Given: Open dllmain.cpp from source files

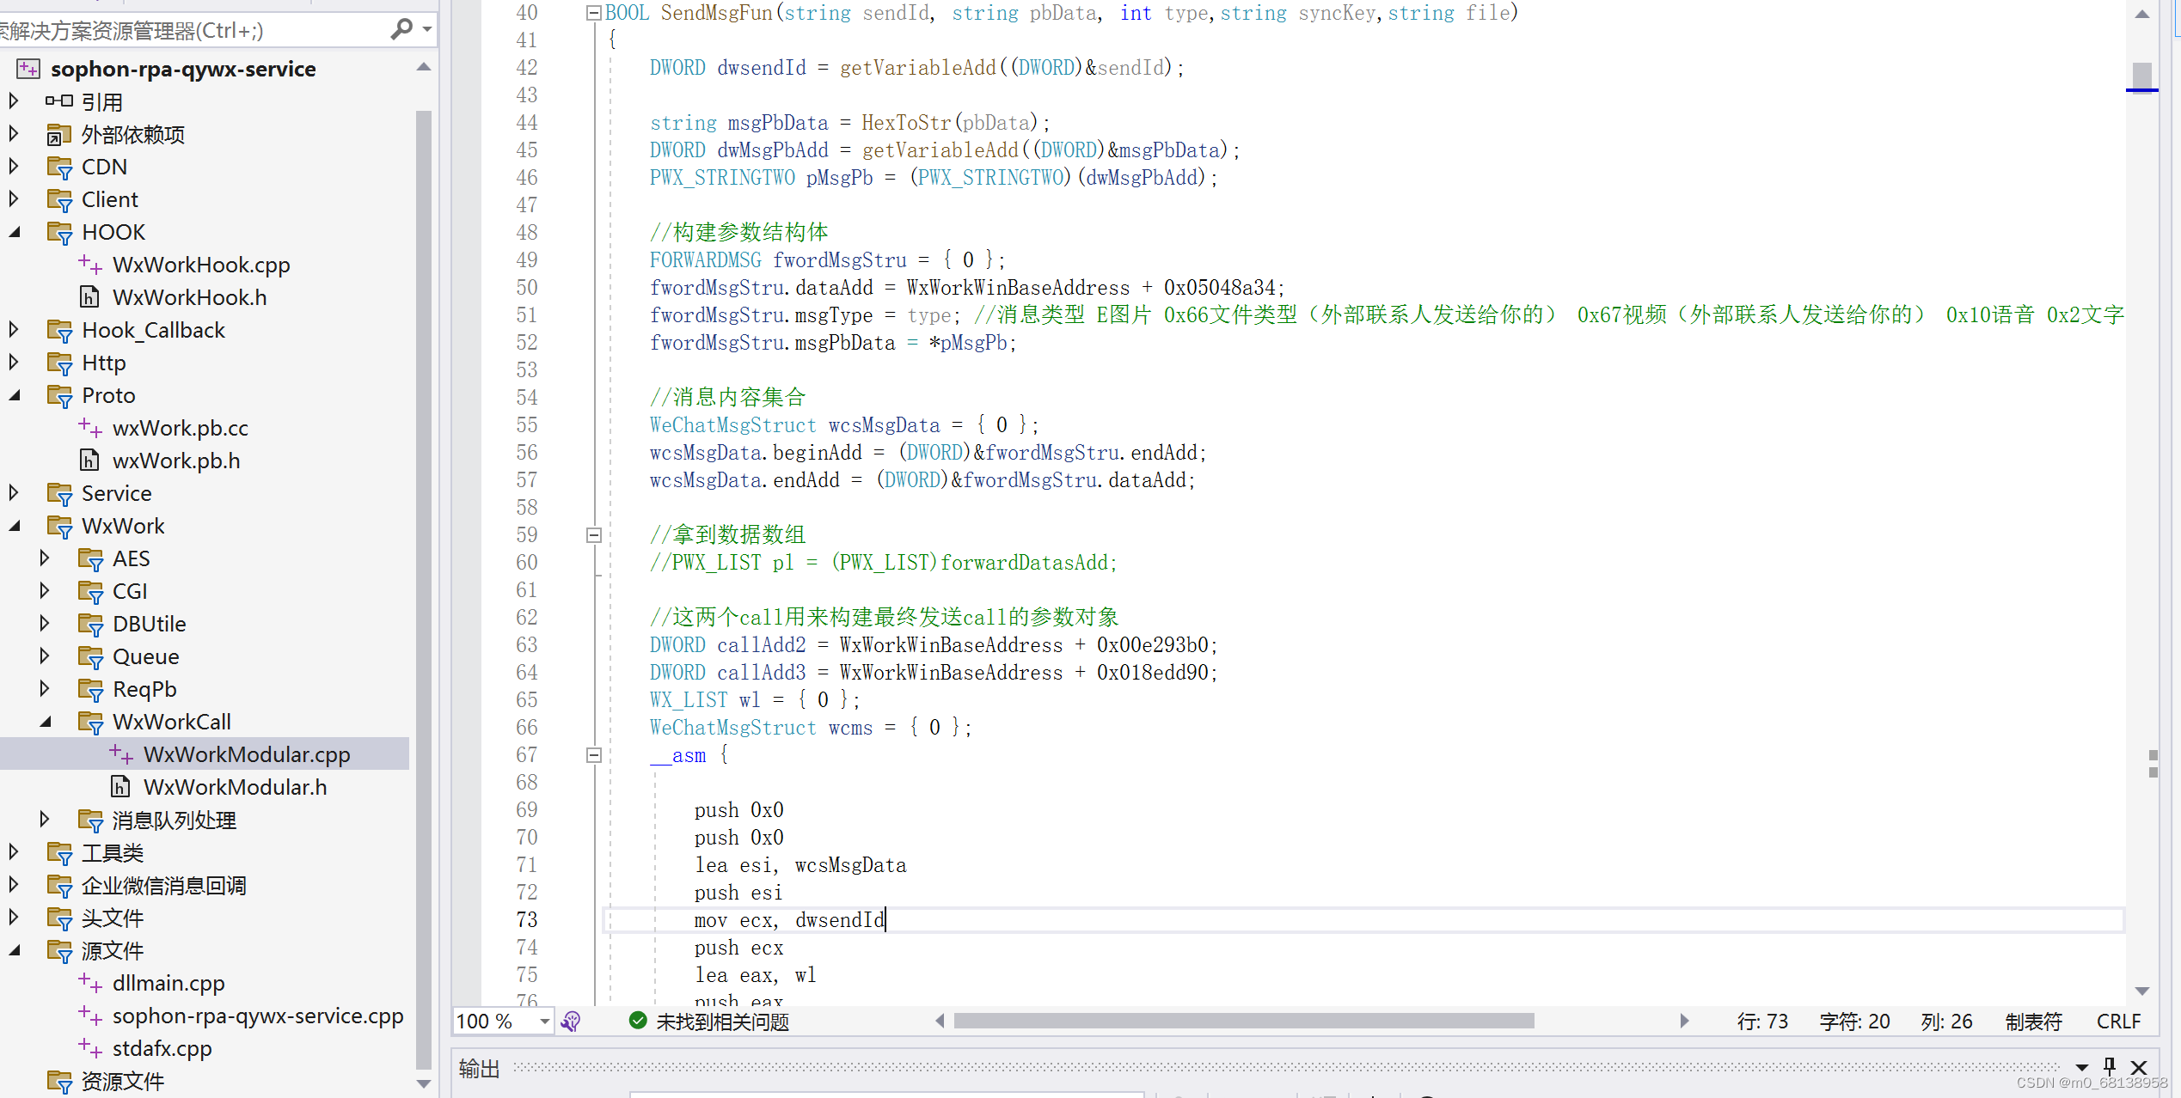Looking at the screenshot, I should [168, 983].
